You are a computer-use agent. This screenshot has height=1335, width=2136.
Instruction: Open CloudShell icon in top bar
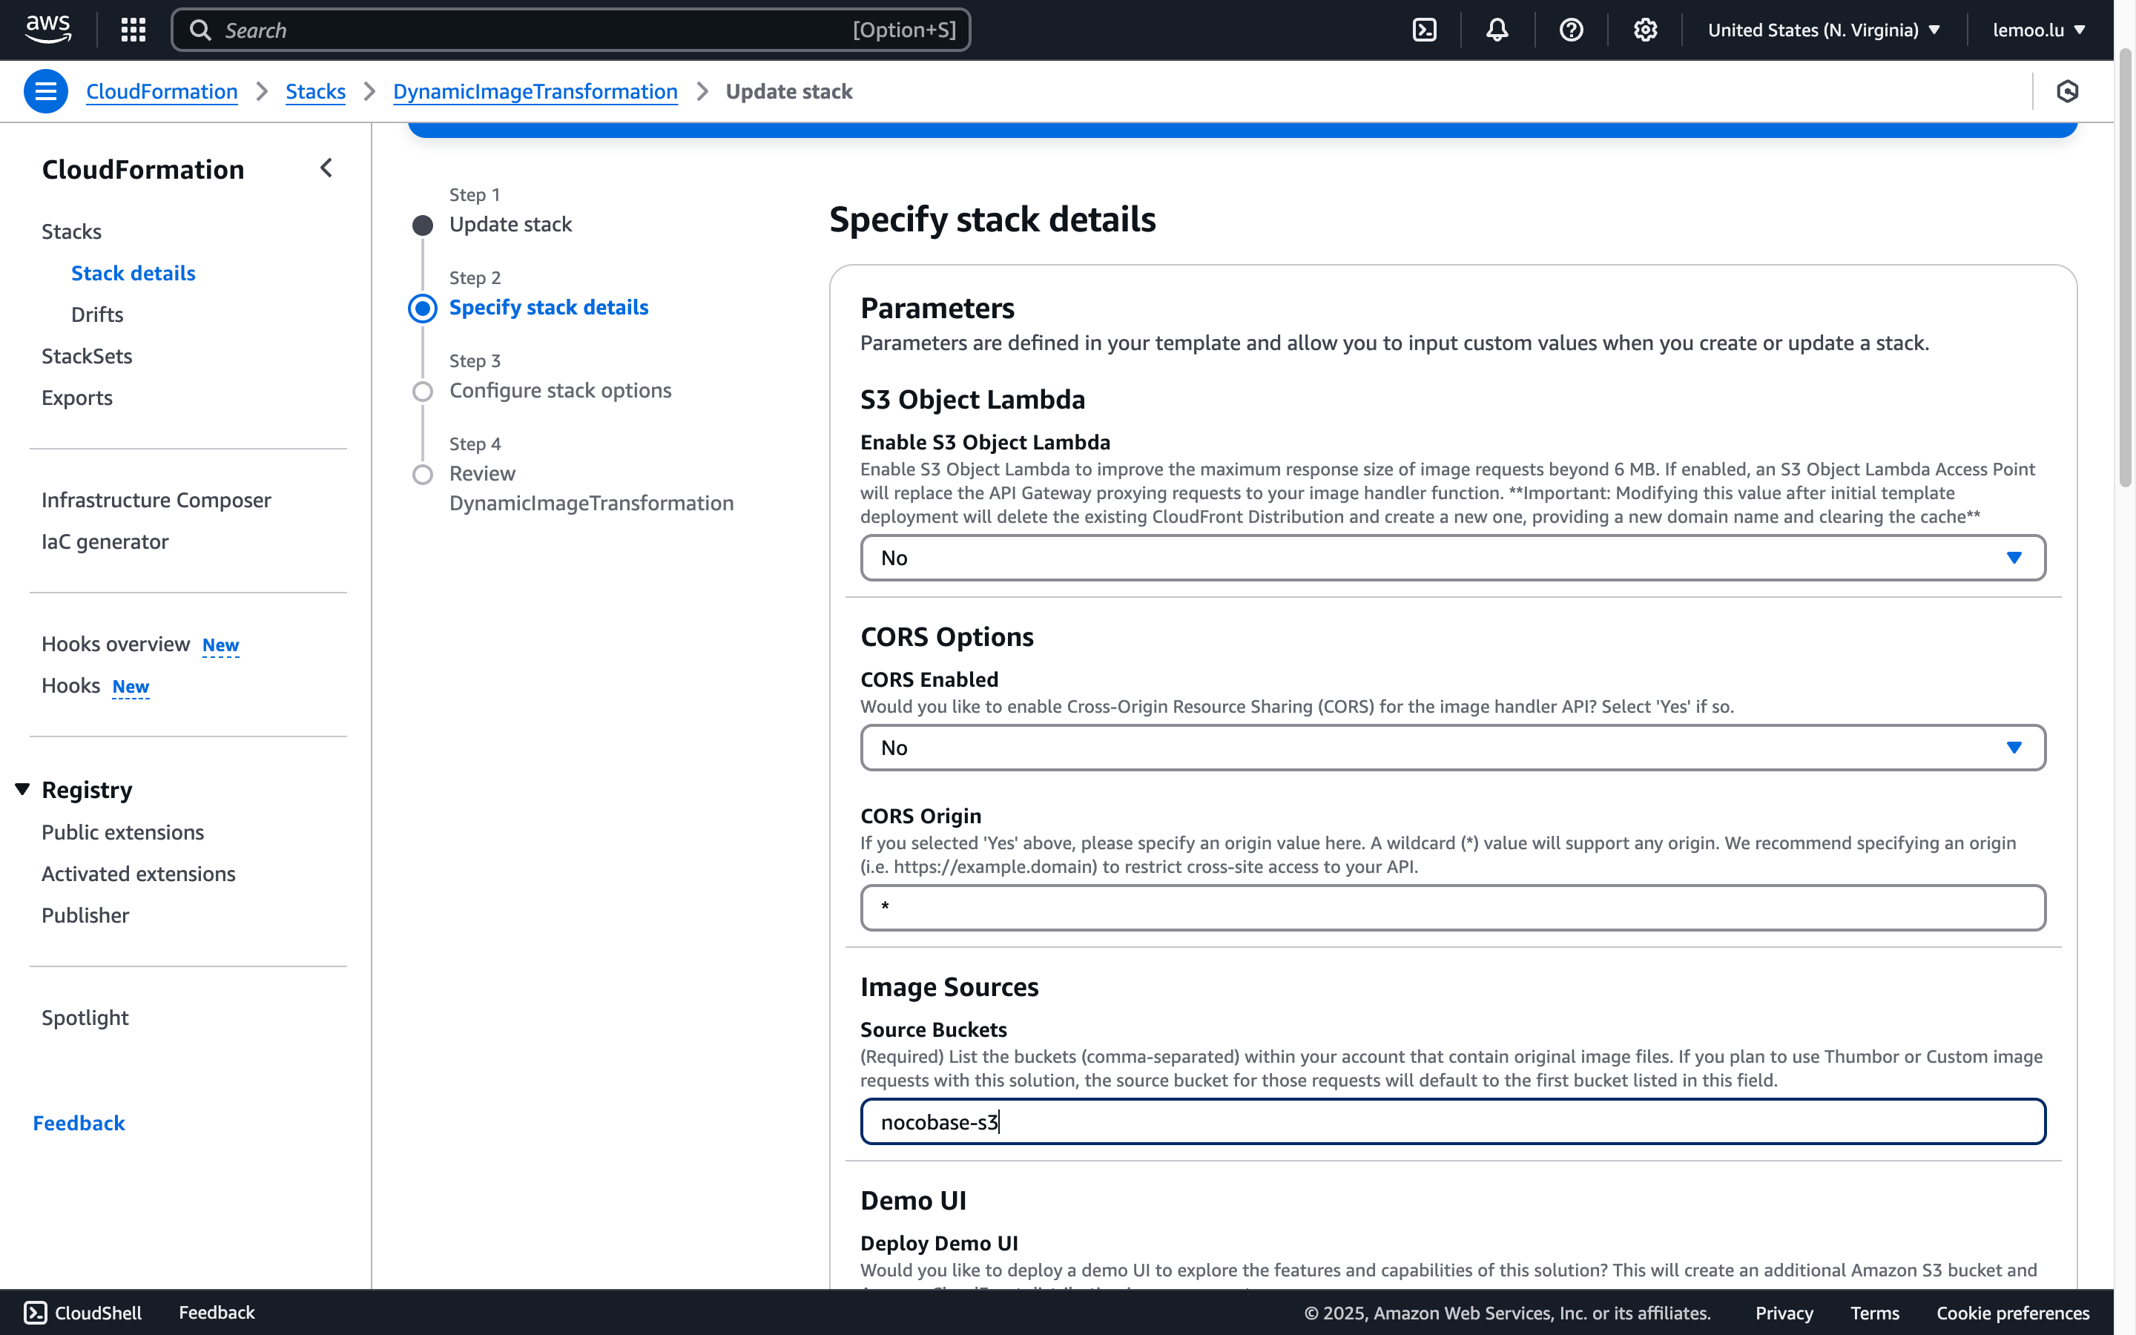pyautogui.click(x=1425, y=30)
